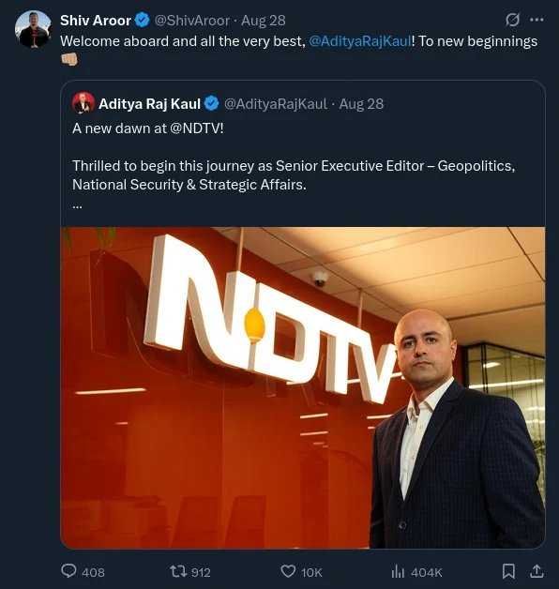
Task: Click the share upload icon
Action: click(x=536, y=571)
